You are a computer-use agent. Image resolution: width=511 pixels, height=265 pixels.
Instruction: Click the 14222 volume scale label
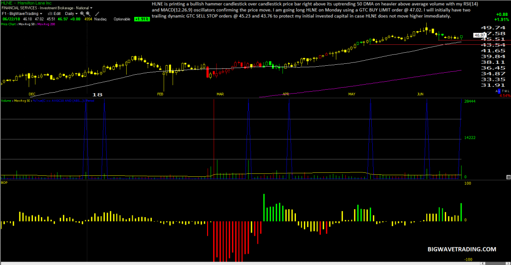[470, 138]
